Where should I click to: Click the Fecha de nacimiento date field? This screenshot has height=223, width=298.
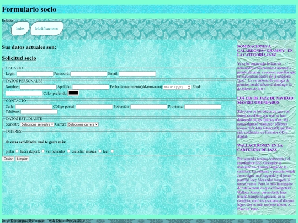click(177, 87)
